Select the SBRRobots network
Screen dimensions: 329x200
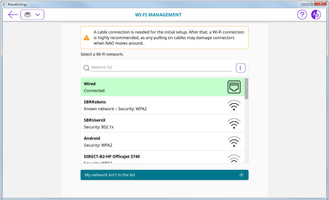[x=162, y=105]
